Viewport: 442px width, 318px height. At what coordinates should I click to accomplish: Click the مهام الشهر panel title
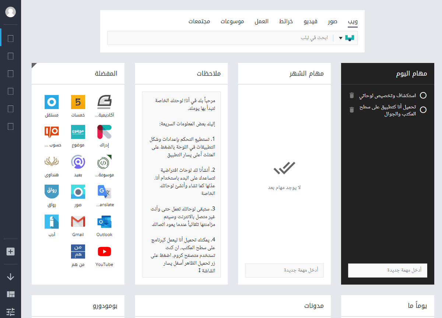tap(307, 73)
